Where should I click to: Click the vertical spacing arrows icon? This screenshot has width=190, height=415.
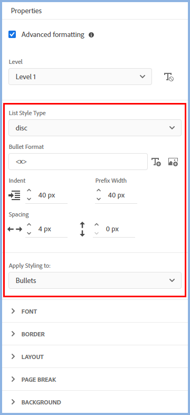click(82, 229)
